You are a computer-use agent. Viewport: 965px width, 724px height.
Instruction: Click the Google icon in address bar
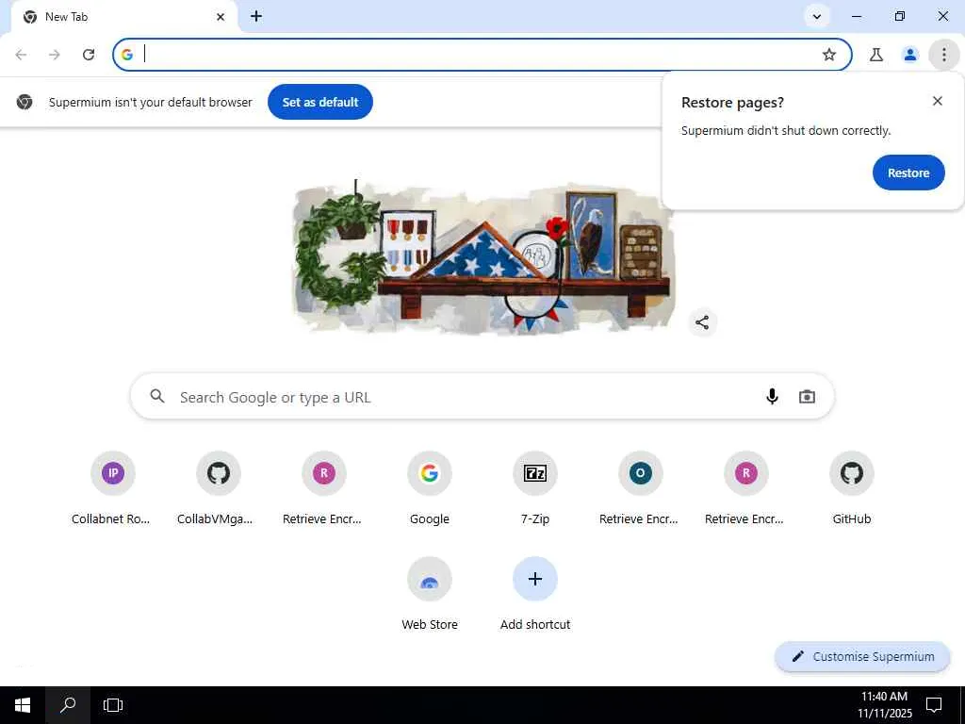click(x=127, y=55)
